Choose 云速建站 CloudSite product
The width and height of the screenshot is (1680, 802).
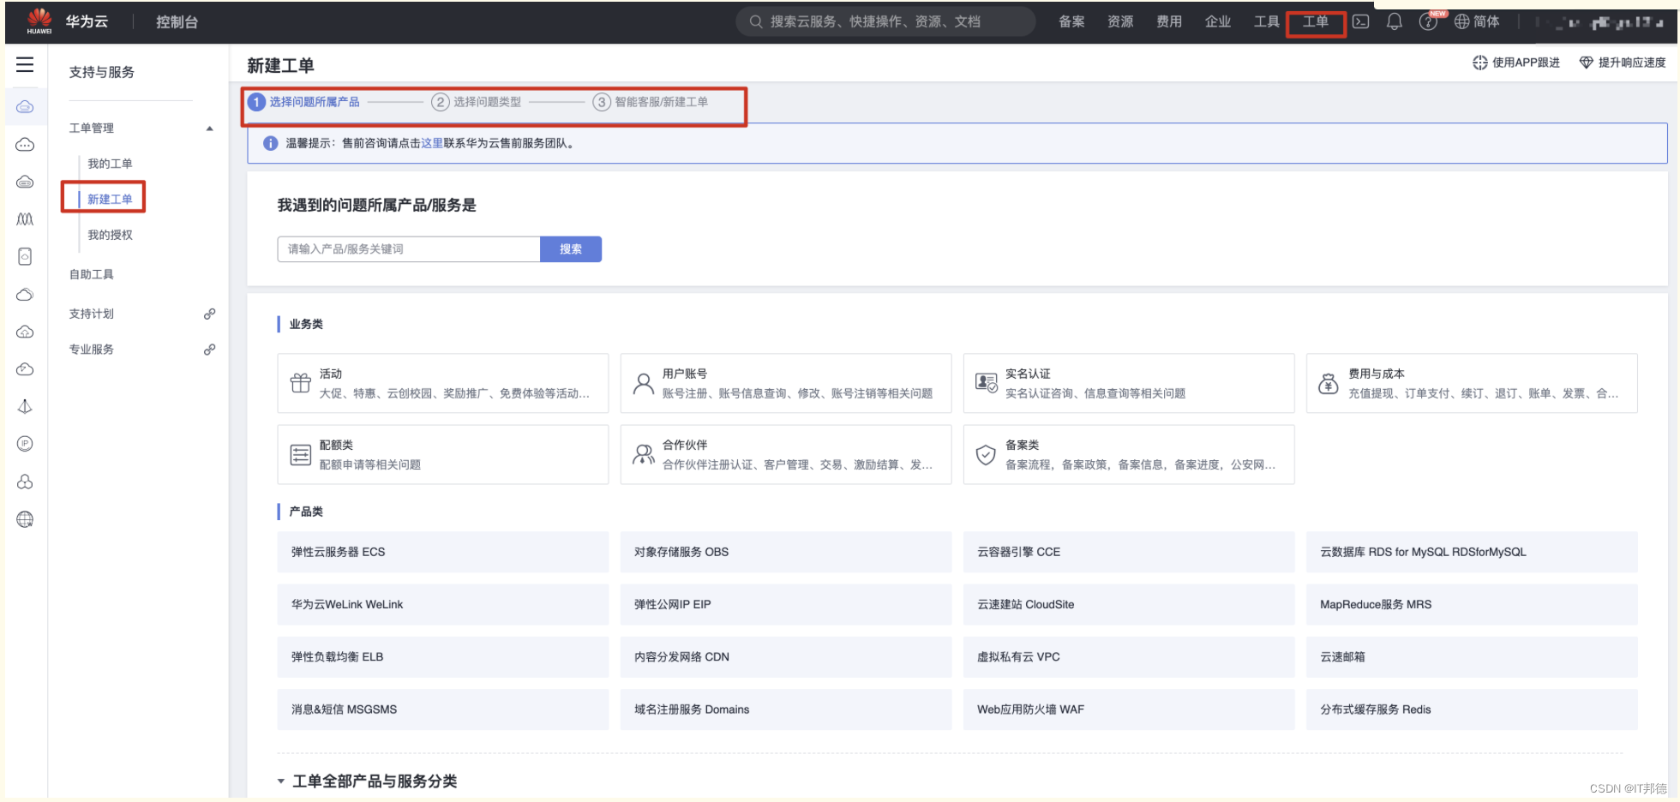[x=1129, y=604]
